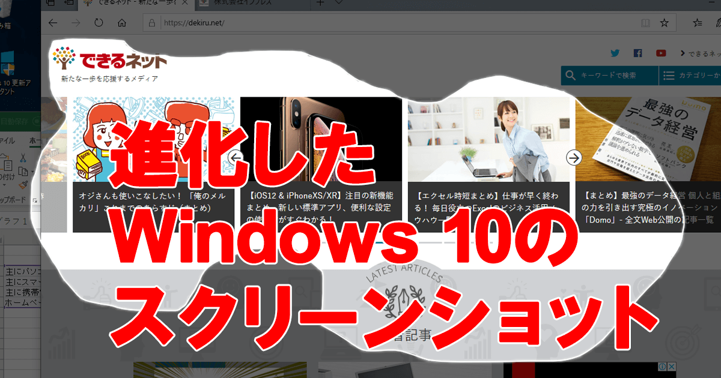Open the Twitter icon on dekiru.net

coord(615,53)
